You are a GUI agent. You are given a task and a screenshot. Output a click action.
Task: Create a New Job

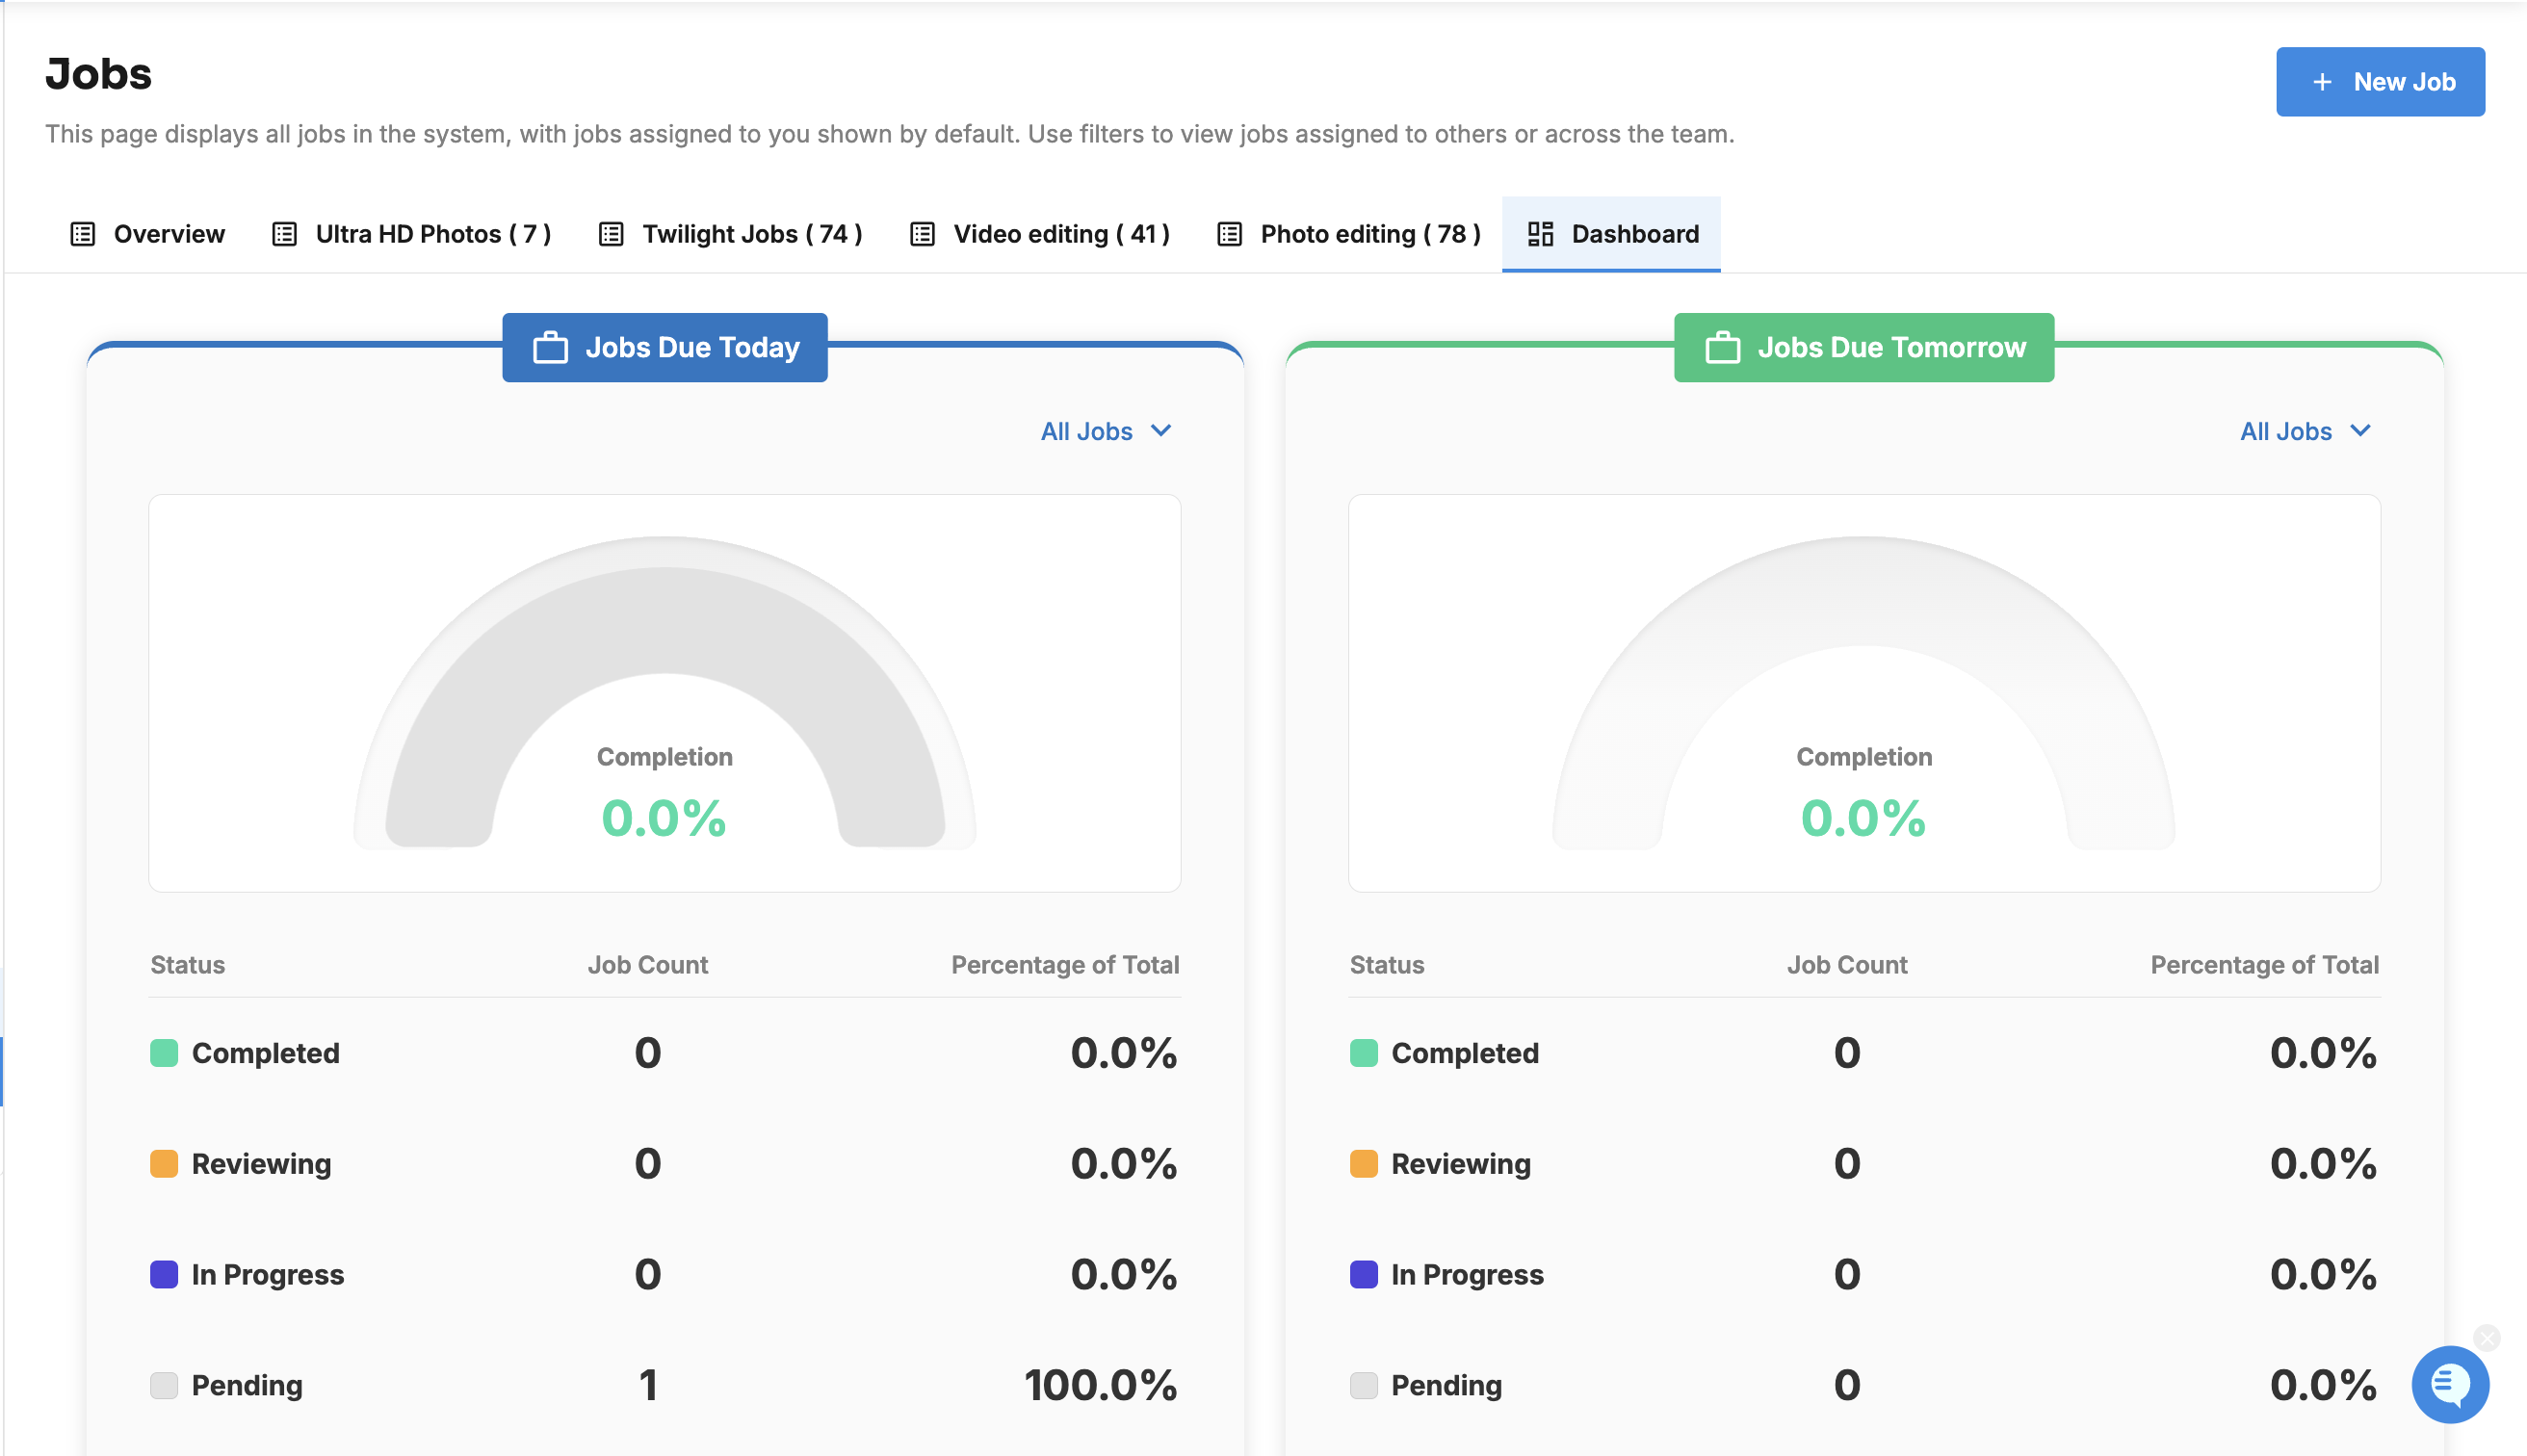2380,82
